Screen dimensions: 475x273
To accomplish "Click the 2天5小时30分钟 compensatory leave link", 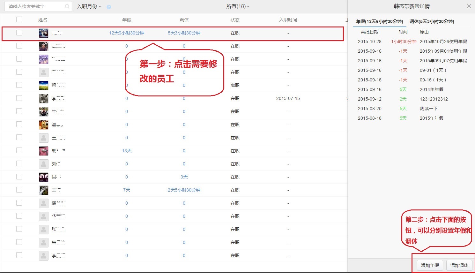I will [x=184, y=190].
